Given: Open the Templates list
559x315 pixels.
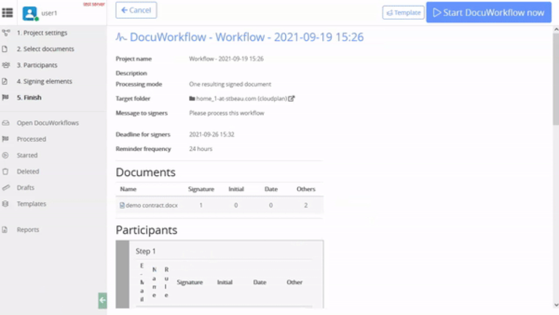Looking at the screenshot, I should pyautogui.click(x=31, y=204).
